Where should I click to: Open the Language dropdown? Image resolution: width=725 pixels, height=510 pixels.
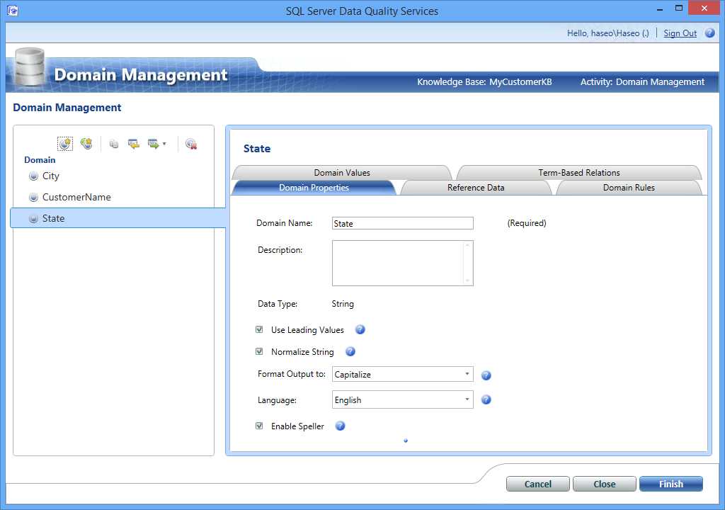coord(403,400)
